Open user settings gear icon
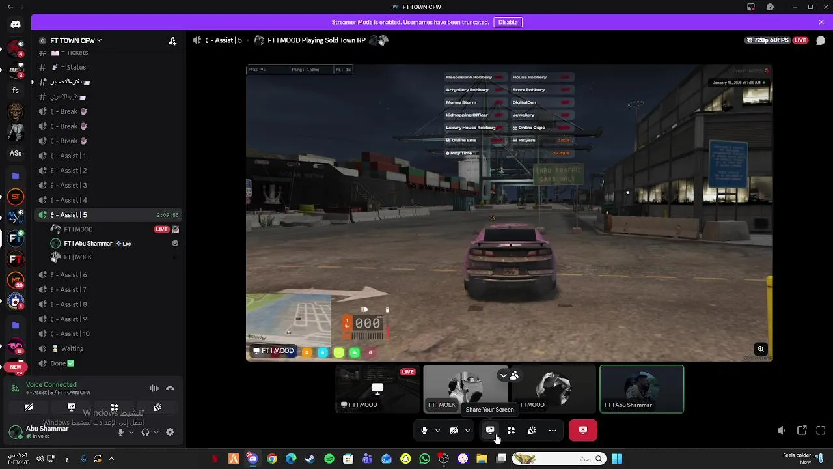Screen dimensions: 833x469 [170, 432]
